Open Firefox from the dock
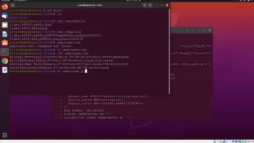 coord(5,7)
